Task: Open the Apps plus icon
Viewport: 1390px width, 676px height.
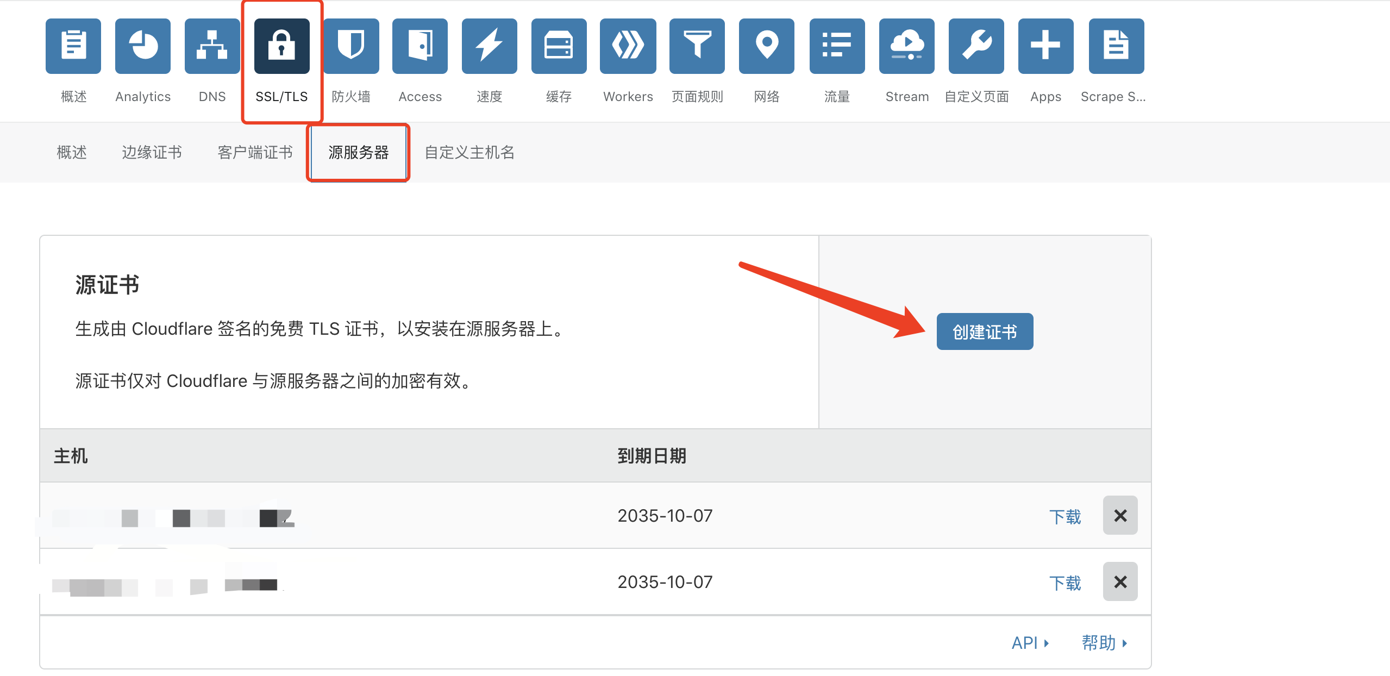Action: point(1045,46)
